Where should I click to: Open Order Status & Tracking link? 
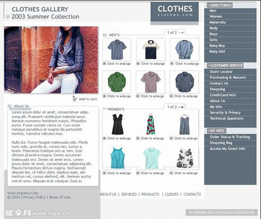point(230,137)
